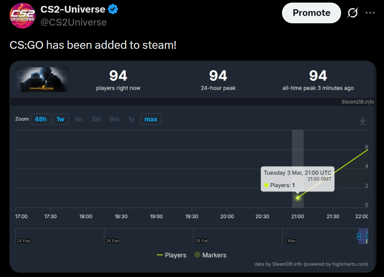The image size is (384, 277).
Task: Click the 1m zoom option
Action: pos(78,119)
